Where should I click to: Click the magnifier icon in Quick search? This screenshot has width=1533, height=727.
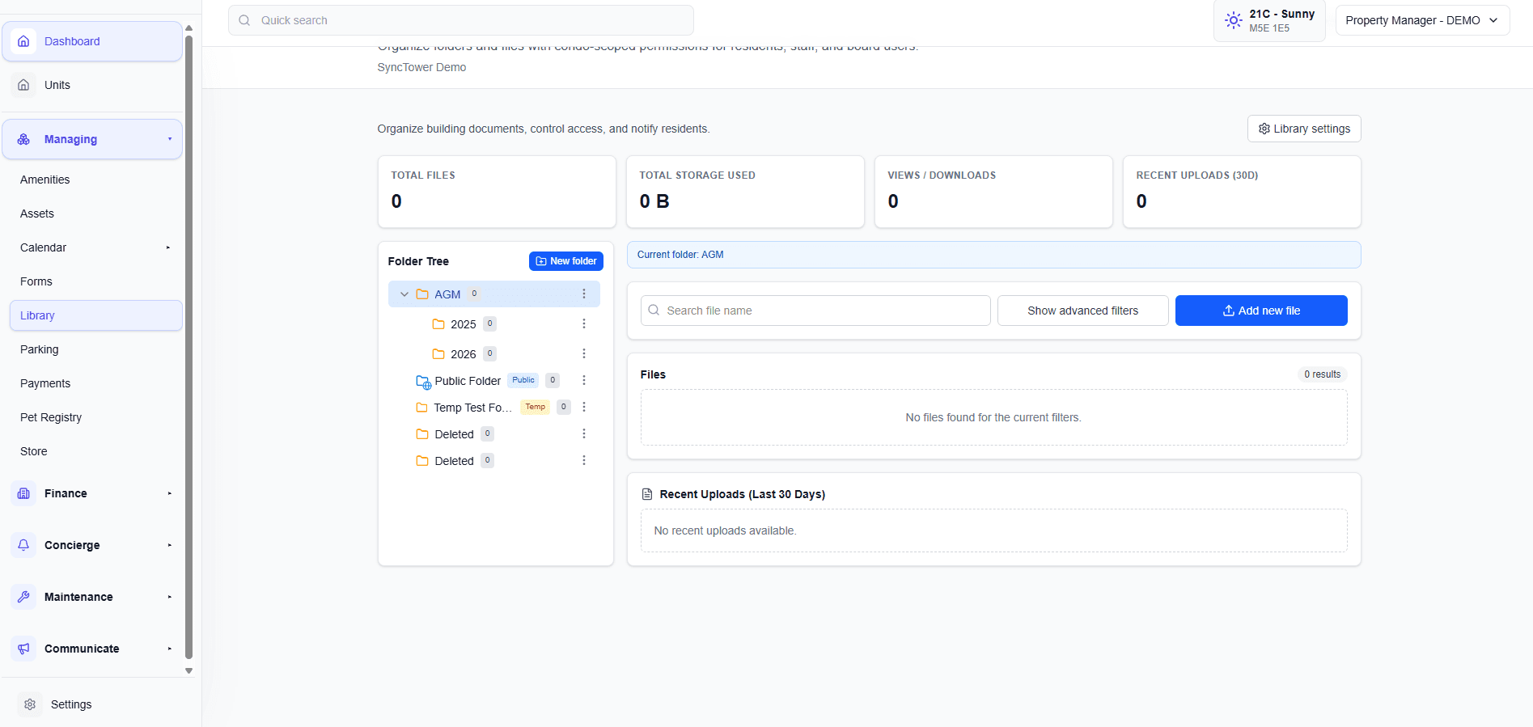(x=244, y=20)
